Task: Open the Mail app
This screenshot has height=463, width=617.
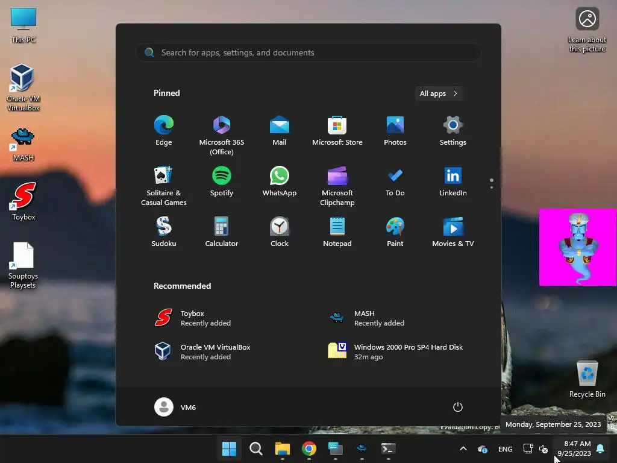Action: pyautogui.click(x=280, y=131)
